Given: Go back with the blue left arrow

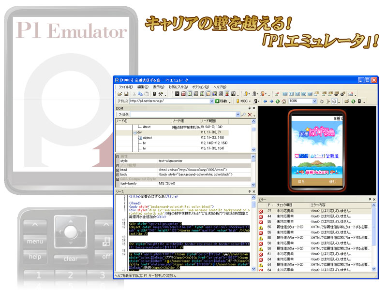Looking at the screenshot, I should point(265,101).
